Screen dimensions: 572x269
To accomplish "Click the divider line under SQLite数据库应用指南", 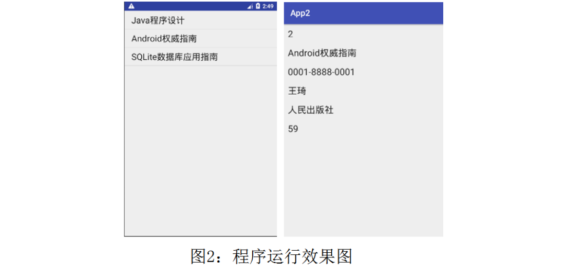I will click(x=200, y=66).
